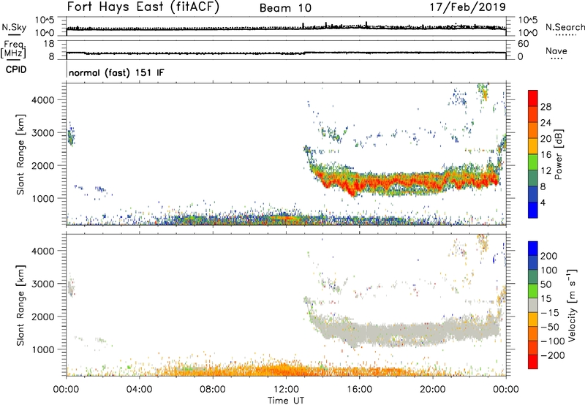Viewport: 585px width, 405px height.
Task: Click the '60' Nave axis tick
Action: click(523, 44)
